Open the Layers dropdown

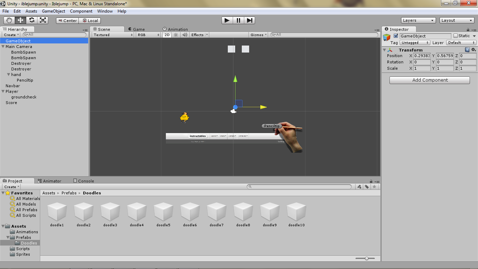click(419, 20)
